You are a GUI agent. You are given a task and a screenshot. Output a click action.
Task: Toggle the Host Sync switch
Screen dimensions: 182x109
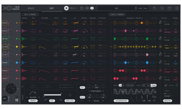[87, 8]
